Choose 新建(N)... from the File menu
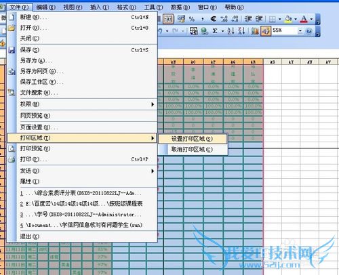The width and height of the screenshot is (339, 275). (x=82, y=17)
